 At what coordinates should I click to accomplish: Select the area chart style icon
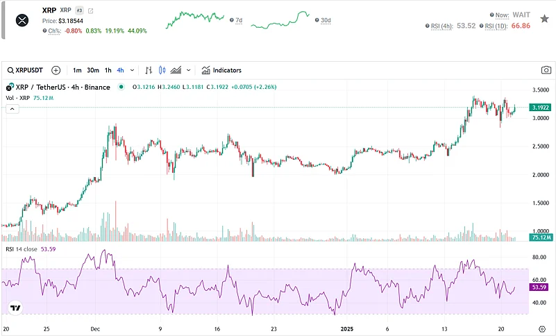point(176,70)
